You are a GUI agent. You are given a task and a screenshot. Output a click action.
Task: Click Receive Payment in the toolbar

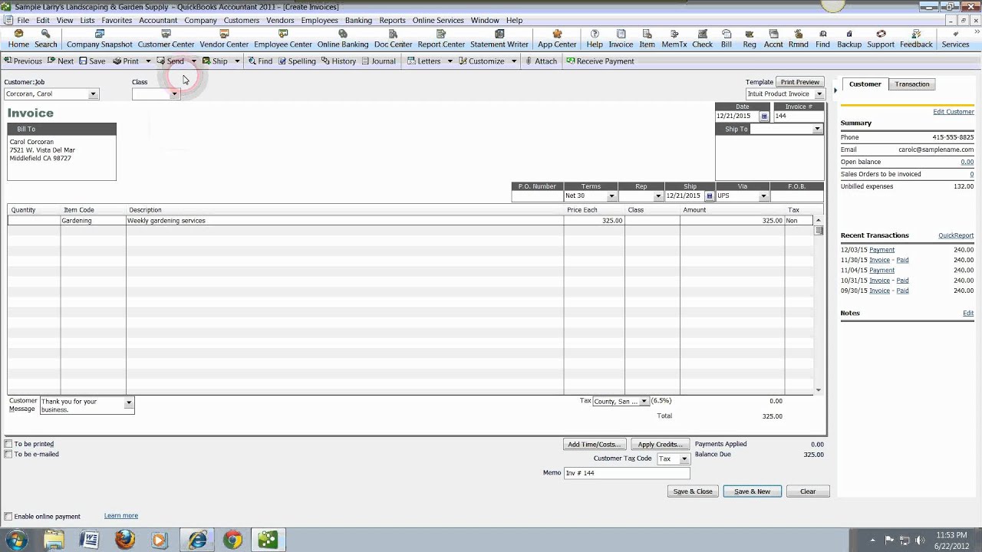(x=600, y=61)
